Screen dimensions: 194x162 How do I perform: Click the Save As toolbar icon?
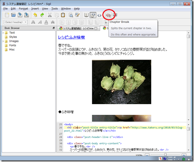26,15
